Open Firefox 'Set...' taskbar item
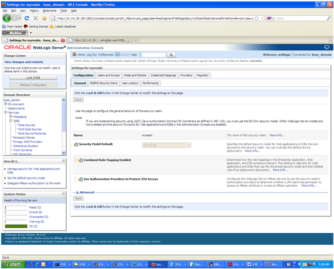 pyautogui.click(x=158, y=264)
